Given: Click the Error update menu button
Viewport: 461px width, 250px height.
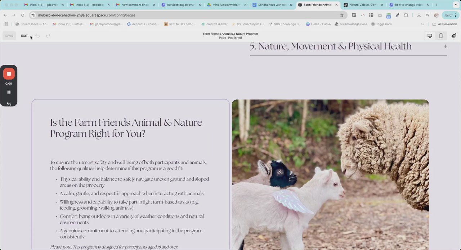Looking at the screenshot, I should point(451,15).
